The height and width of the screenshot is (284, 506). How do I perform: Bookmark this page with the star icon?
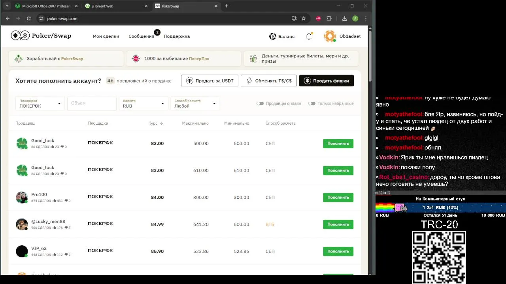coord(304,18)
